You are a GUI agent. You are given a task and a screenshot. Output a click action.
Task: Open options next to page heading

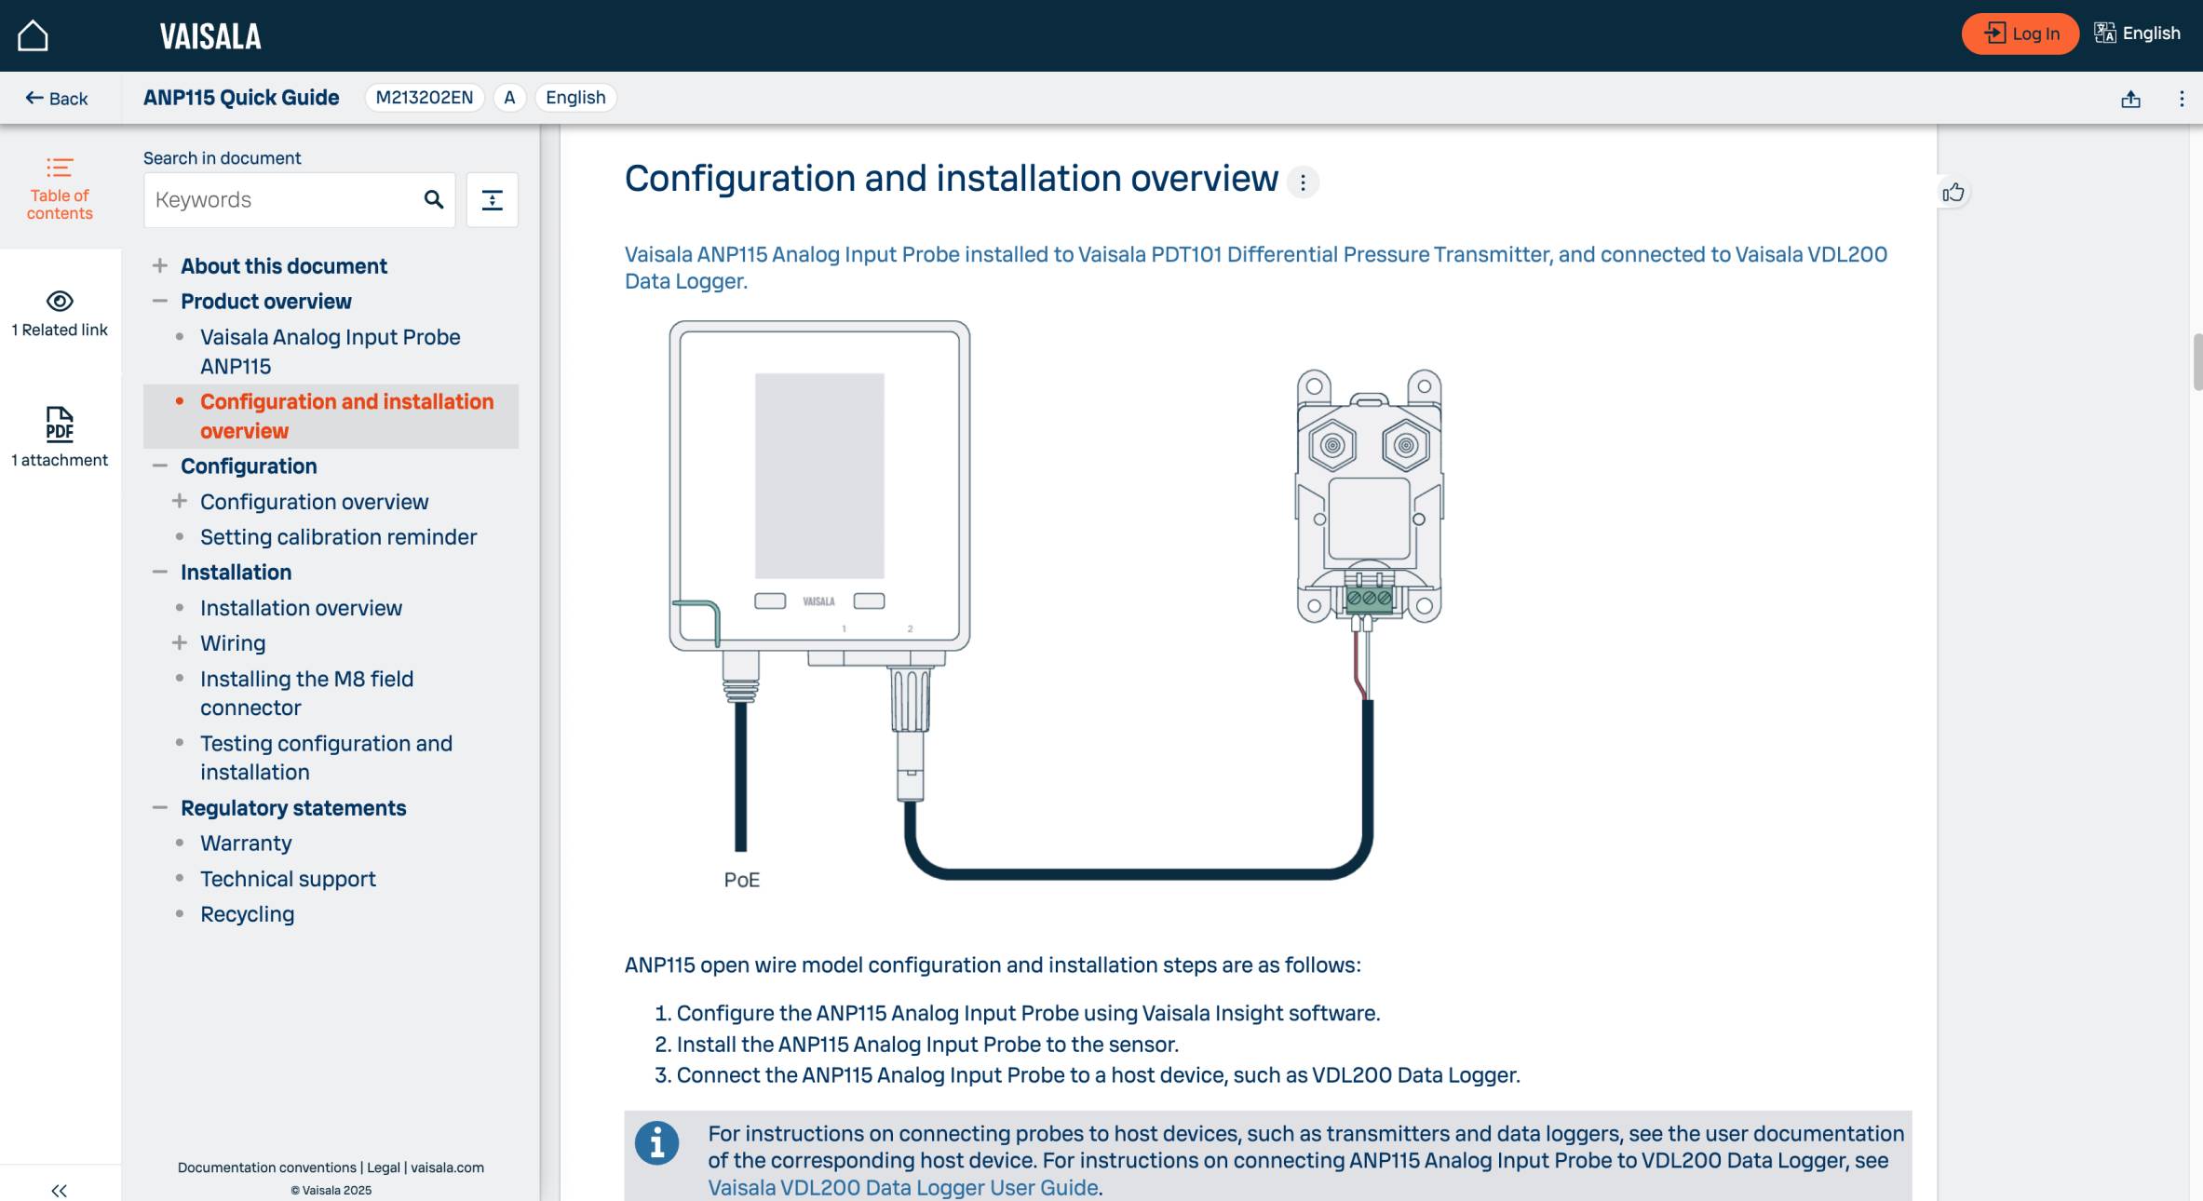[1303, 182]
